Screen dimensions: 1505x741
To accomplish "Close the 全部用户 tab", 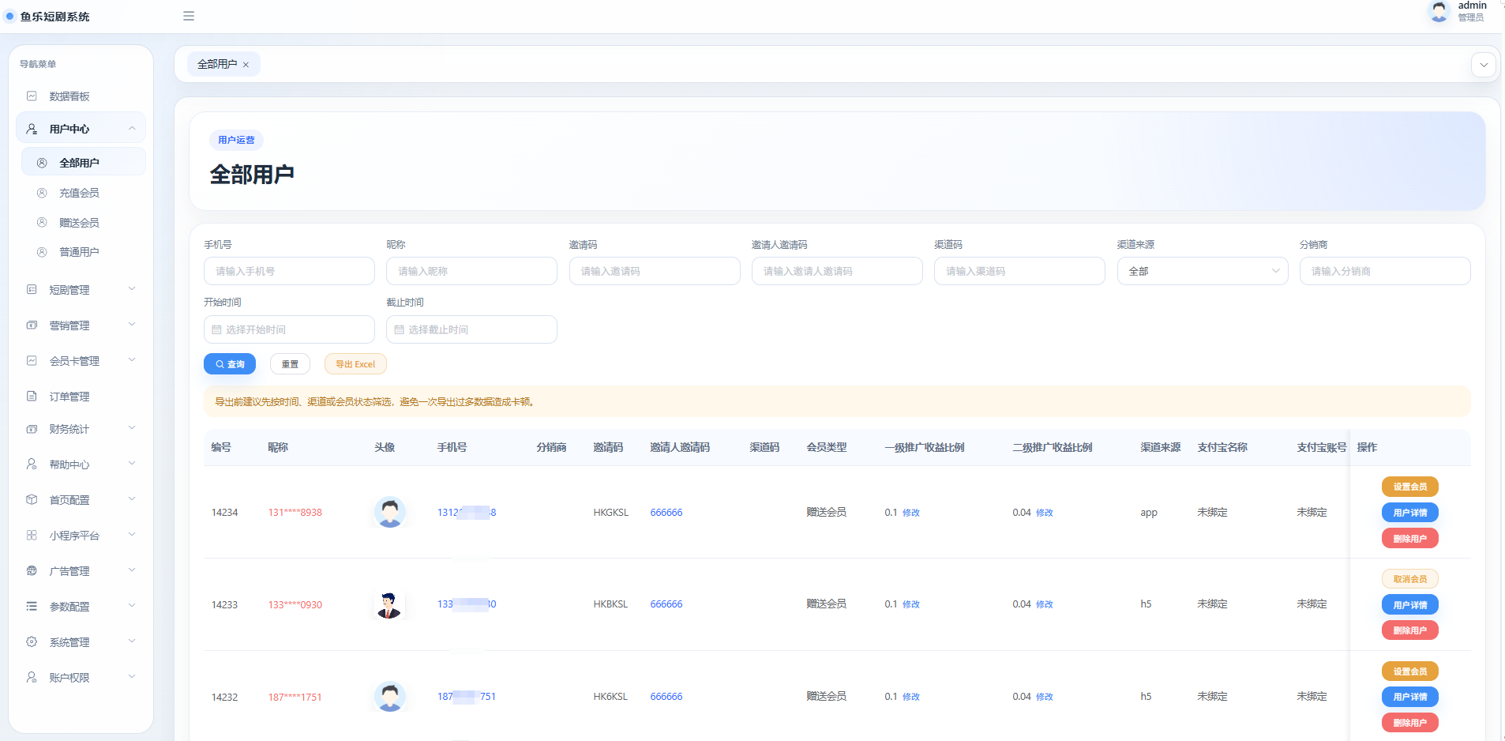I will [x=246, y=65].
